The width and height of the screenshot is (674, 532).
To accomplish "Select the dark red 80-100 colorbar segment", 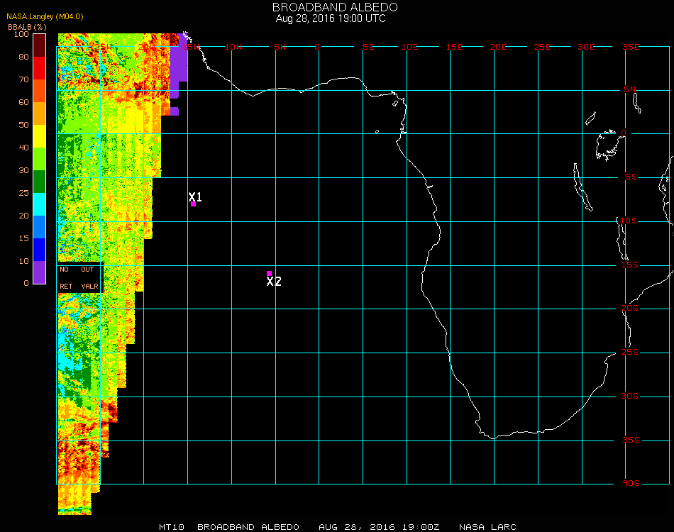I will pyautogui.click(x=40, y=45).
